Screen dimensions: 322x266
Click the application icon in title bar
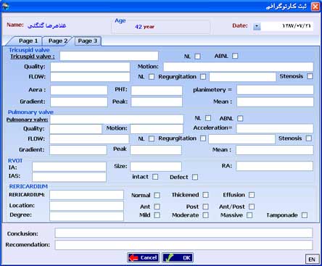pyautogui.click(x=5, y=6)
